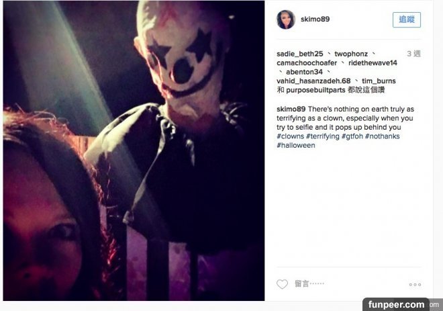
Task: Open the #nothanks hashtag
Action: 383,136
